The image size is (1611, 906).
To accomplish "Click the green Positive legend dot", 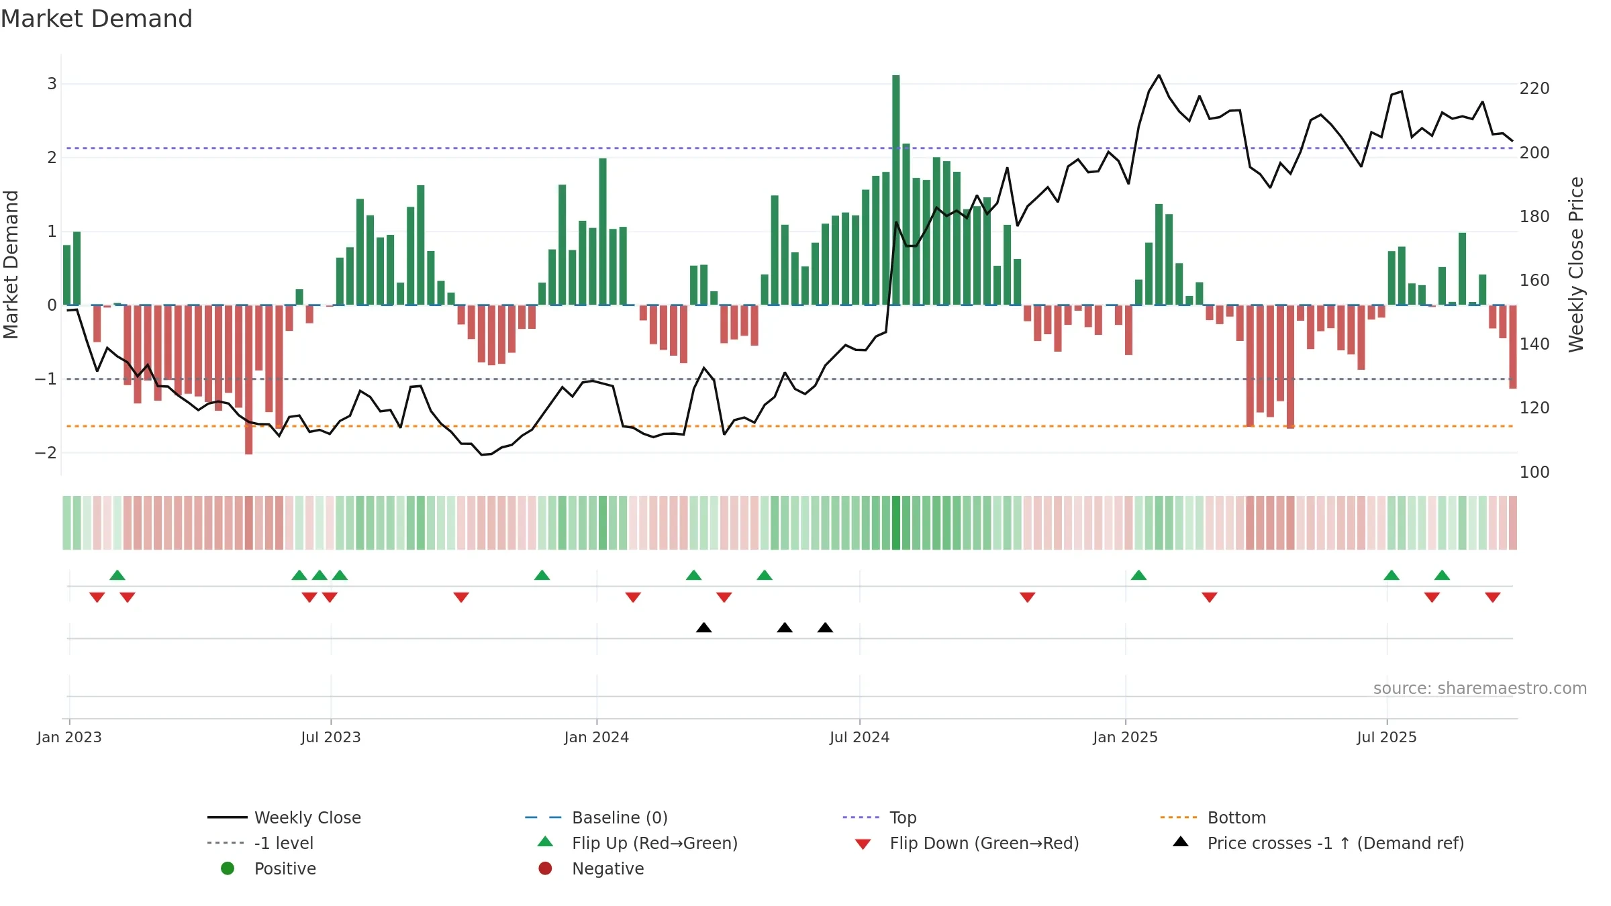I will coord(228,868).
